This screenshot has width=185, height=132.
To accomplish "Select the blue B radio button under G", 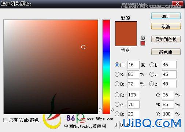I will [117, 114].
